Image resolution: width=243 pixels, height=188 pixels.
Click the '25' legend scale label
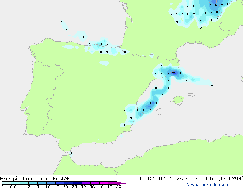click(74, 186)
